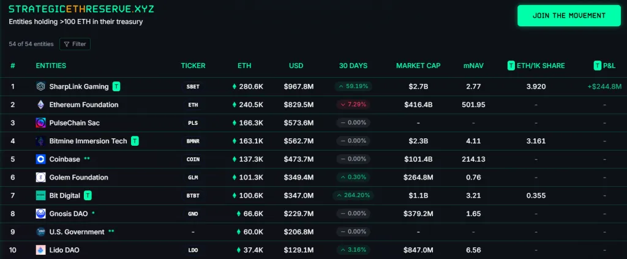The image size is (627, 259).
Task: Click the Bit Digital 264.20% change pill
Action: pos(353,196)
